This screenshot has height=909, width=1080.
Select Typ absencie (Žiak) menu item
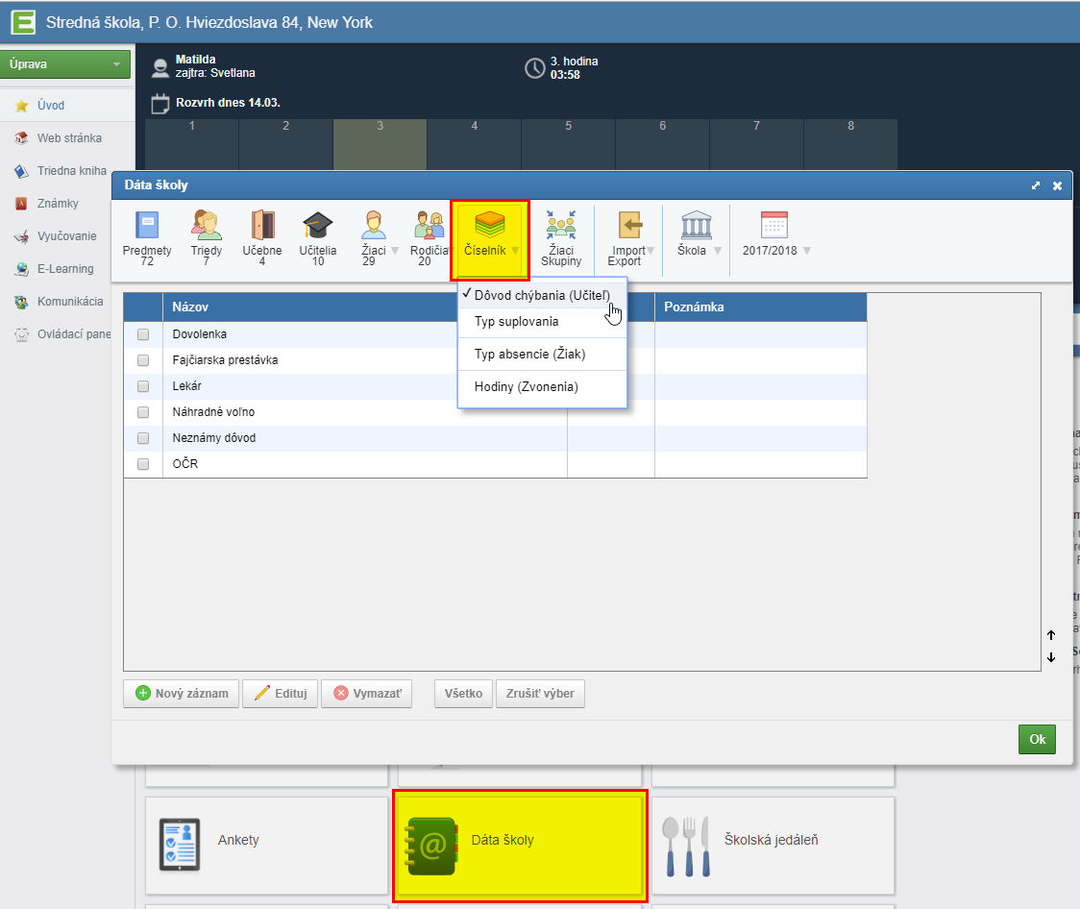tap(542, 354)
